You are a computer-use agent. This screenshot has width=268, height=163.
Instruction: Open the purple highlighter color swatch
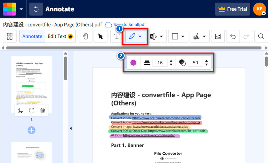[x=133, y=63]
